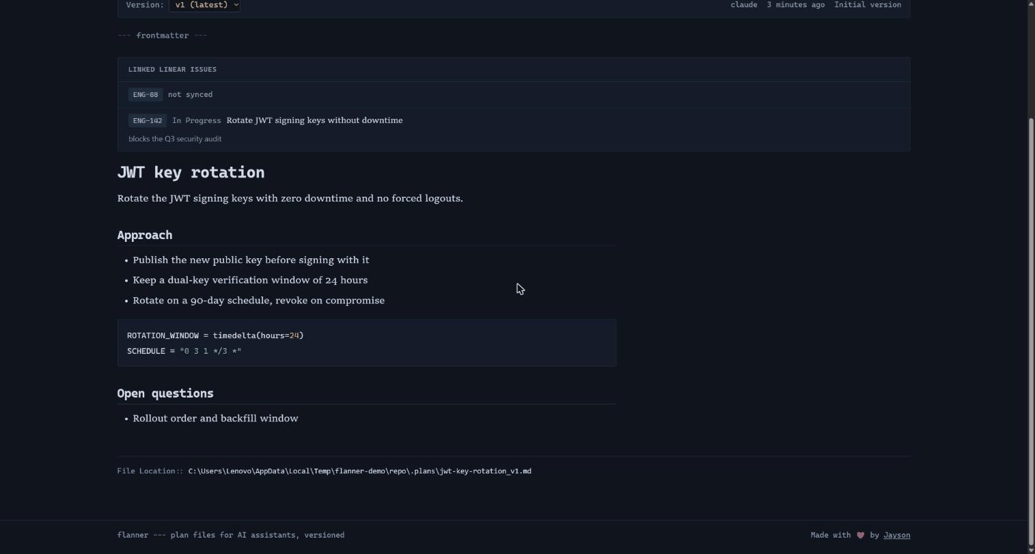Click bullet 'Rollout order and backfill window'
This screenshot has height=554, width=1035.
tap(215, 419)
